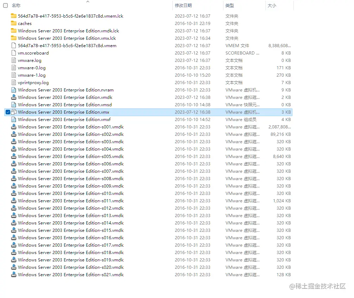Click date 2016-10-10 14:38 of Edition.vmsd
Image resolution: width=354 pixels, height=298 pixels.
coord(192,104)
